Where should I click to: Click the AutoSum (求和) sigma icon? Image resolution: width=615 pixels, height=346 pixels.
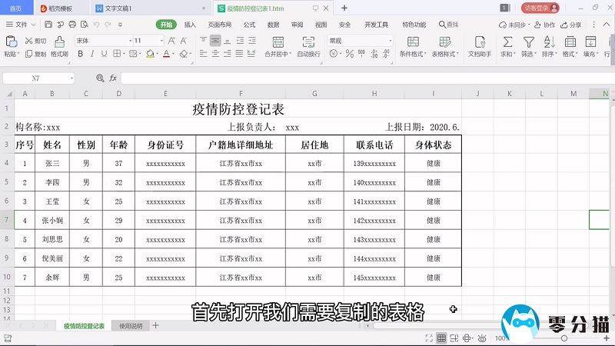507,42
